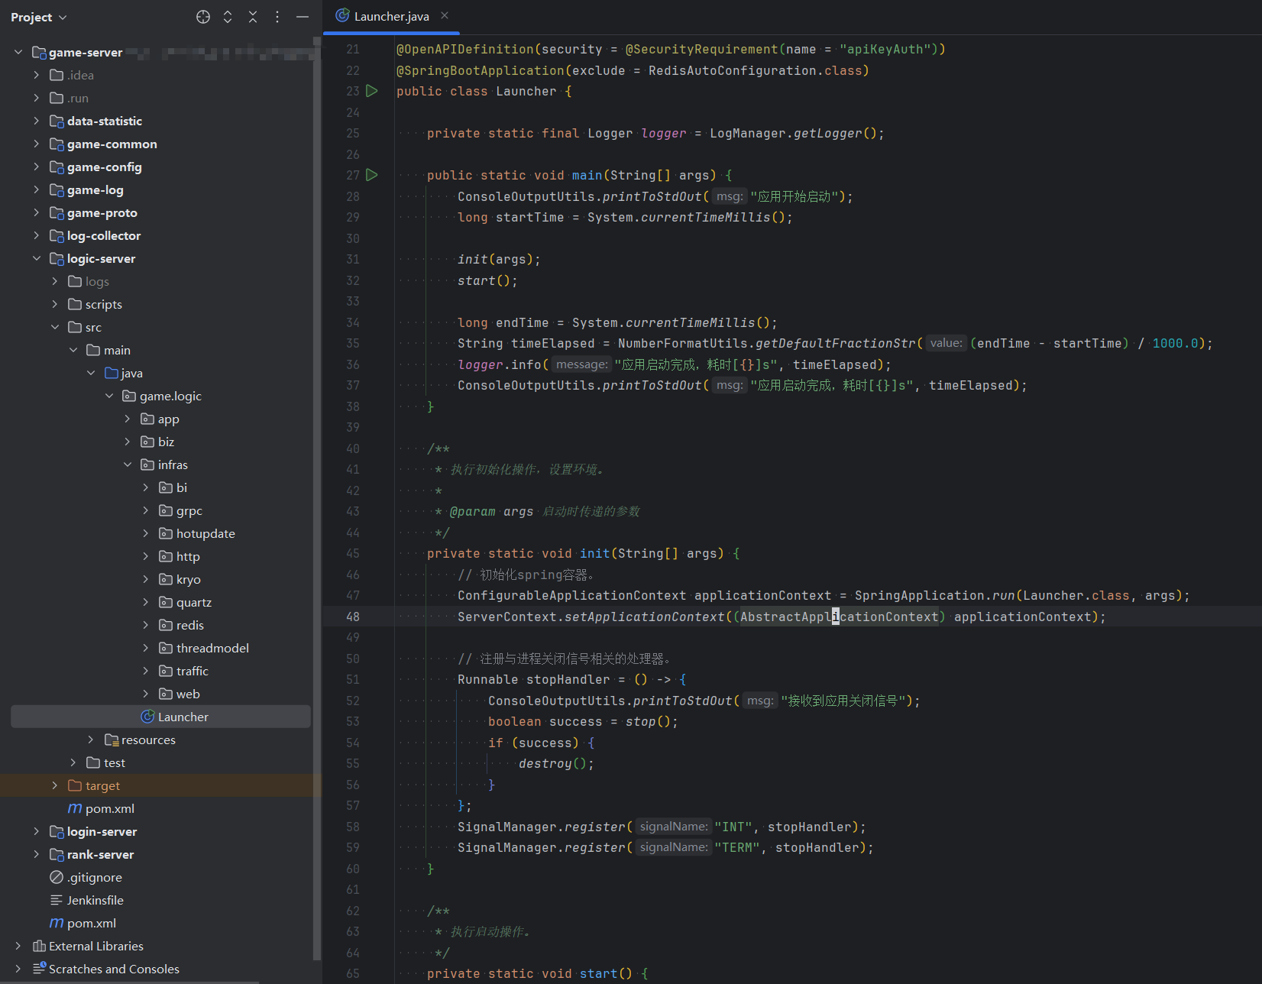Open the Project view dropdown
Image resolution: width=1262 pixels, height=984 pixels.
pyautogui.click(x=39, y=17)
